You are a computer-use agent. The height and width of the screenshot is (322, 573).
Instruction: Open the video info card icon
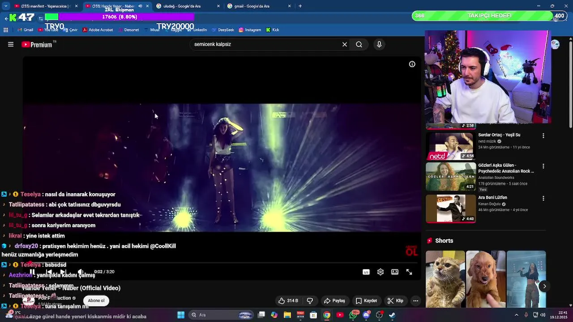(412, 64)
